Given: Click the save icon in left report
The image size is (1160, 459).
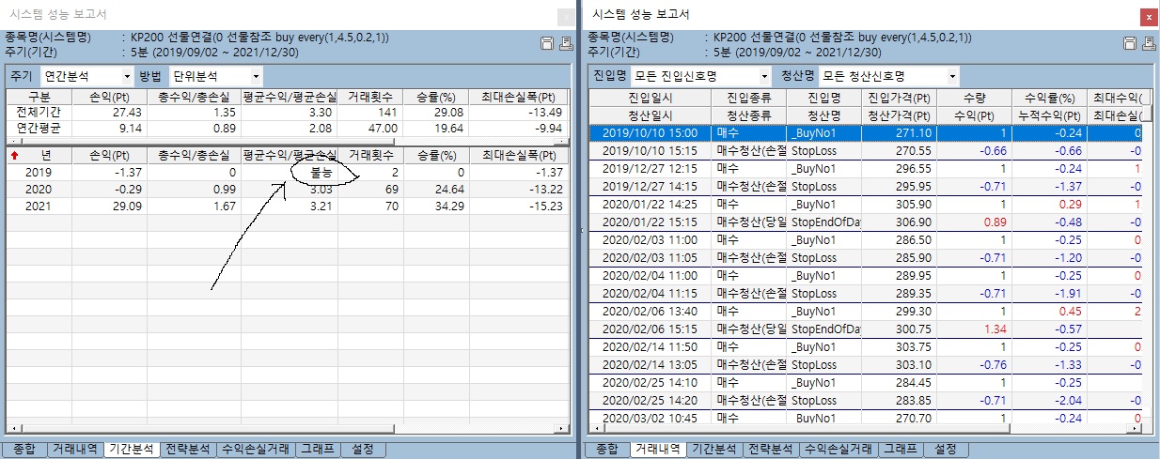Looking at the screenshot, I should pyautogui.click(x=547, y=43).
